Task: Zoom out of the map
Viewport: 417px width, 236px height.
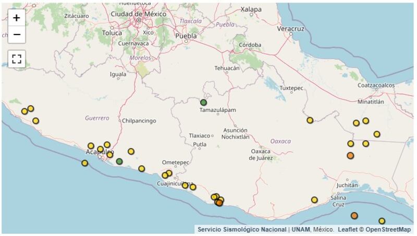Action: pyautogui.click(x=17, y=34)
